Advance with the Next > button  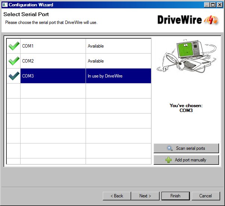(x=145, y=196)
